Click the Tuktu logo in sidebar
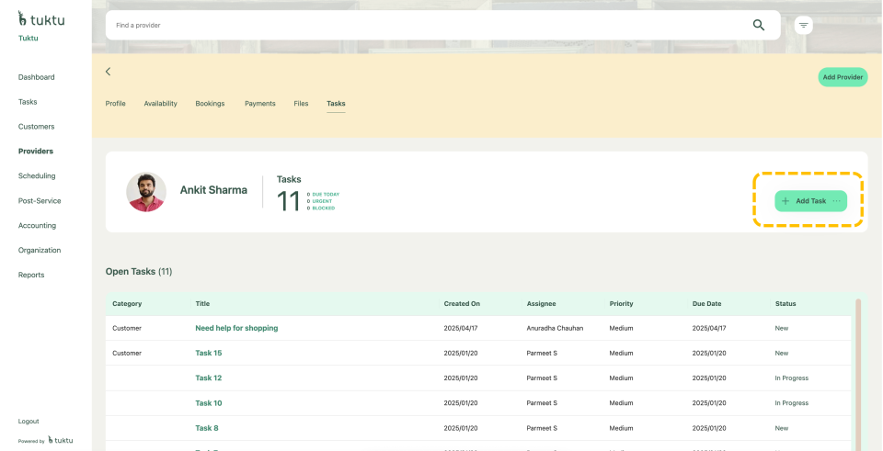The height and width of the screenshot is (451, 883). click(x=41, y=17)
